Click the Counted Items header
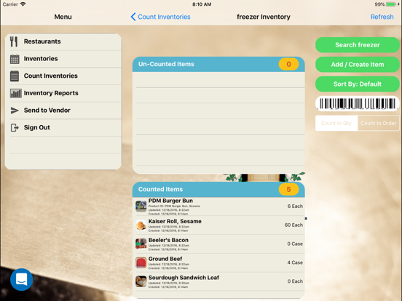Image resolution: width=402 pixels, height=301 pixels. pyautogui.click(x=218, y=190)
